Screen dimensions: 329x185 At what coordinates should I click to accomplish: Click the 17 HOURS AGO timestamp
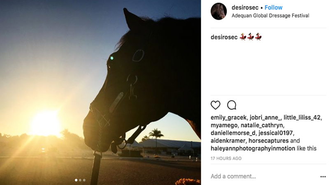pos(226,158)
